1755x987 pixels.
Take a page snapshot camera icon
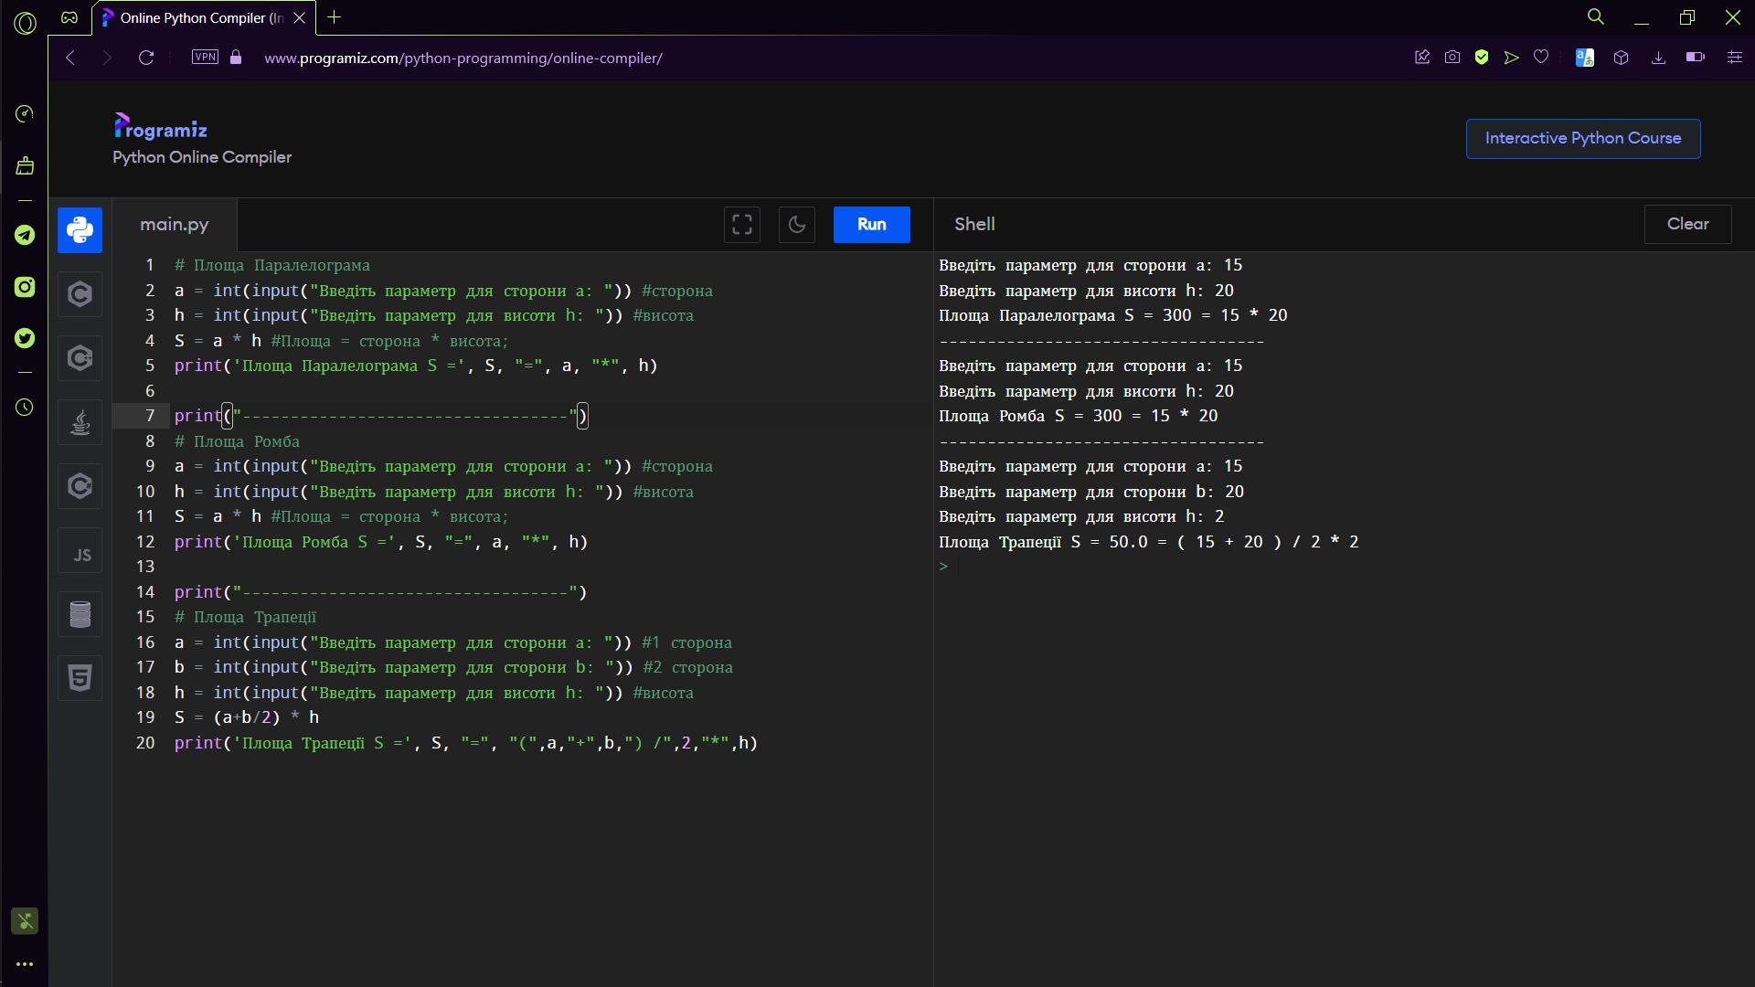[x=1452, y=58]
